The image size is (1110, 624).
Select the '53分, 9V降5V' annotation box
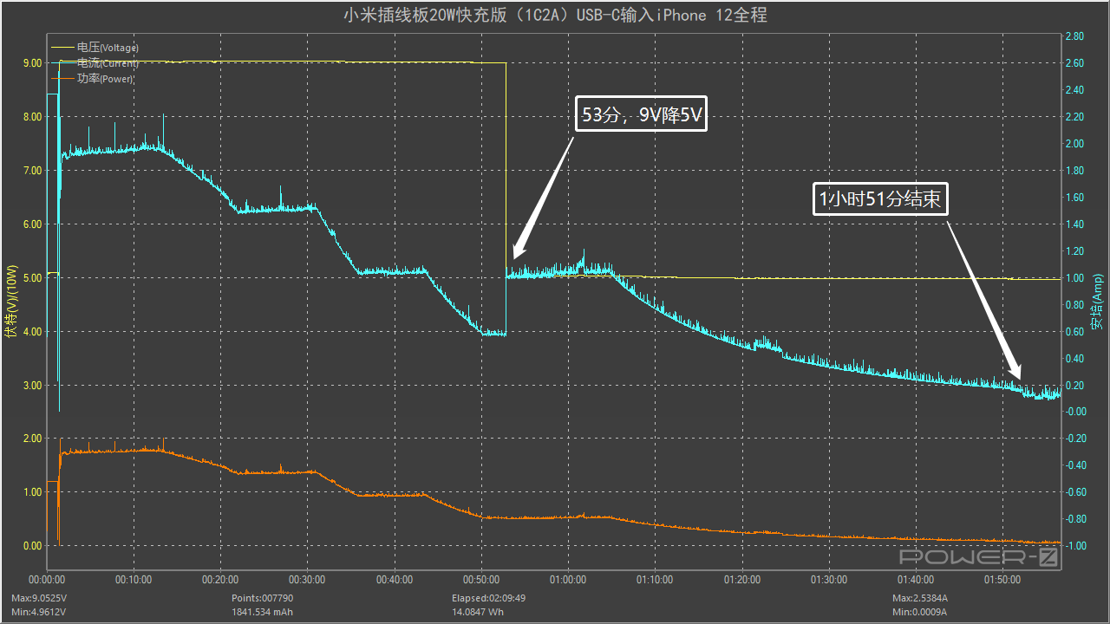(x=641, y=114)
